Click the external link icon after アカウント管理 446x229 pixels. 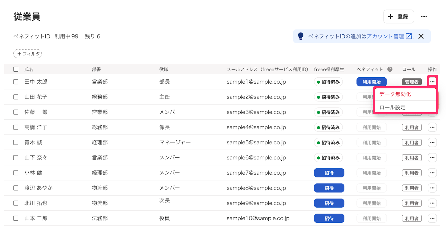pos(409,36)
